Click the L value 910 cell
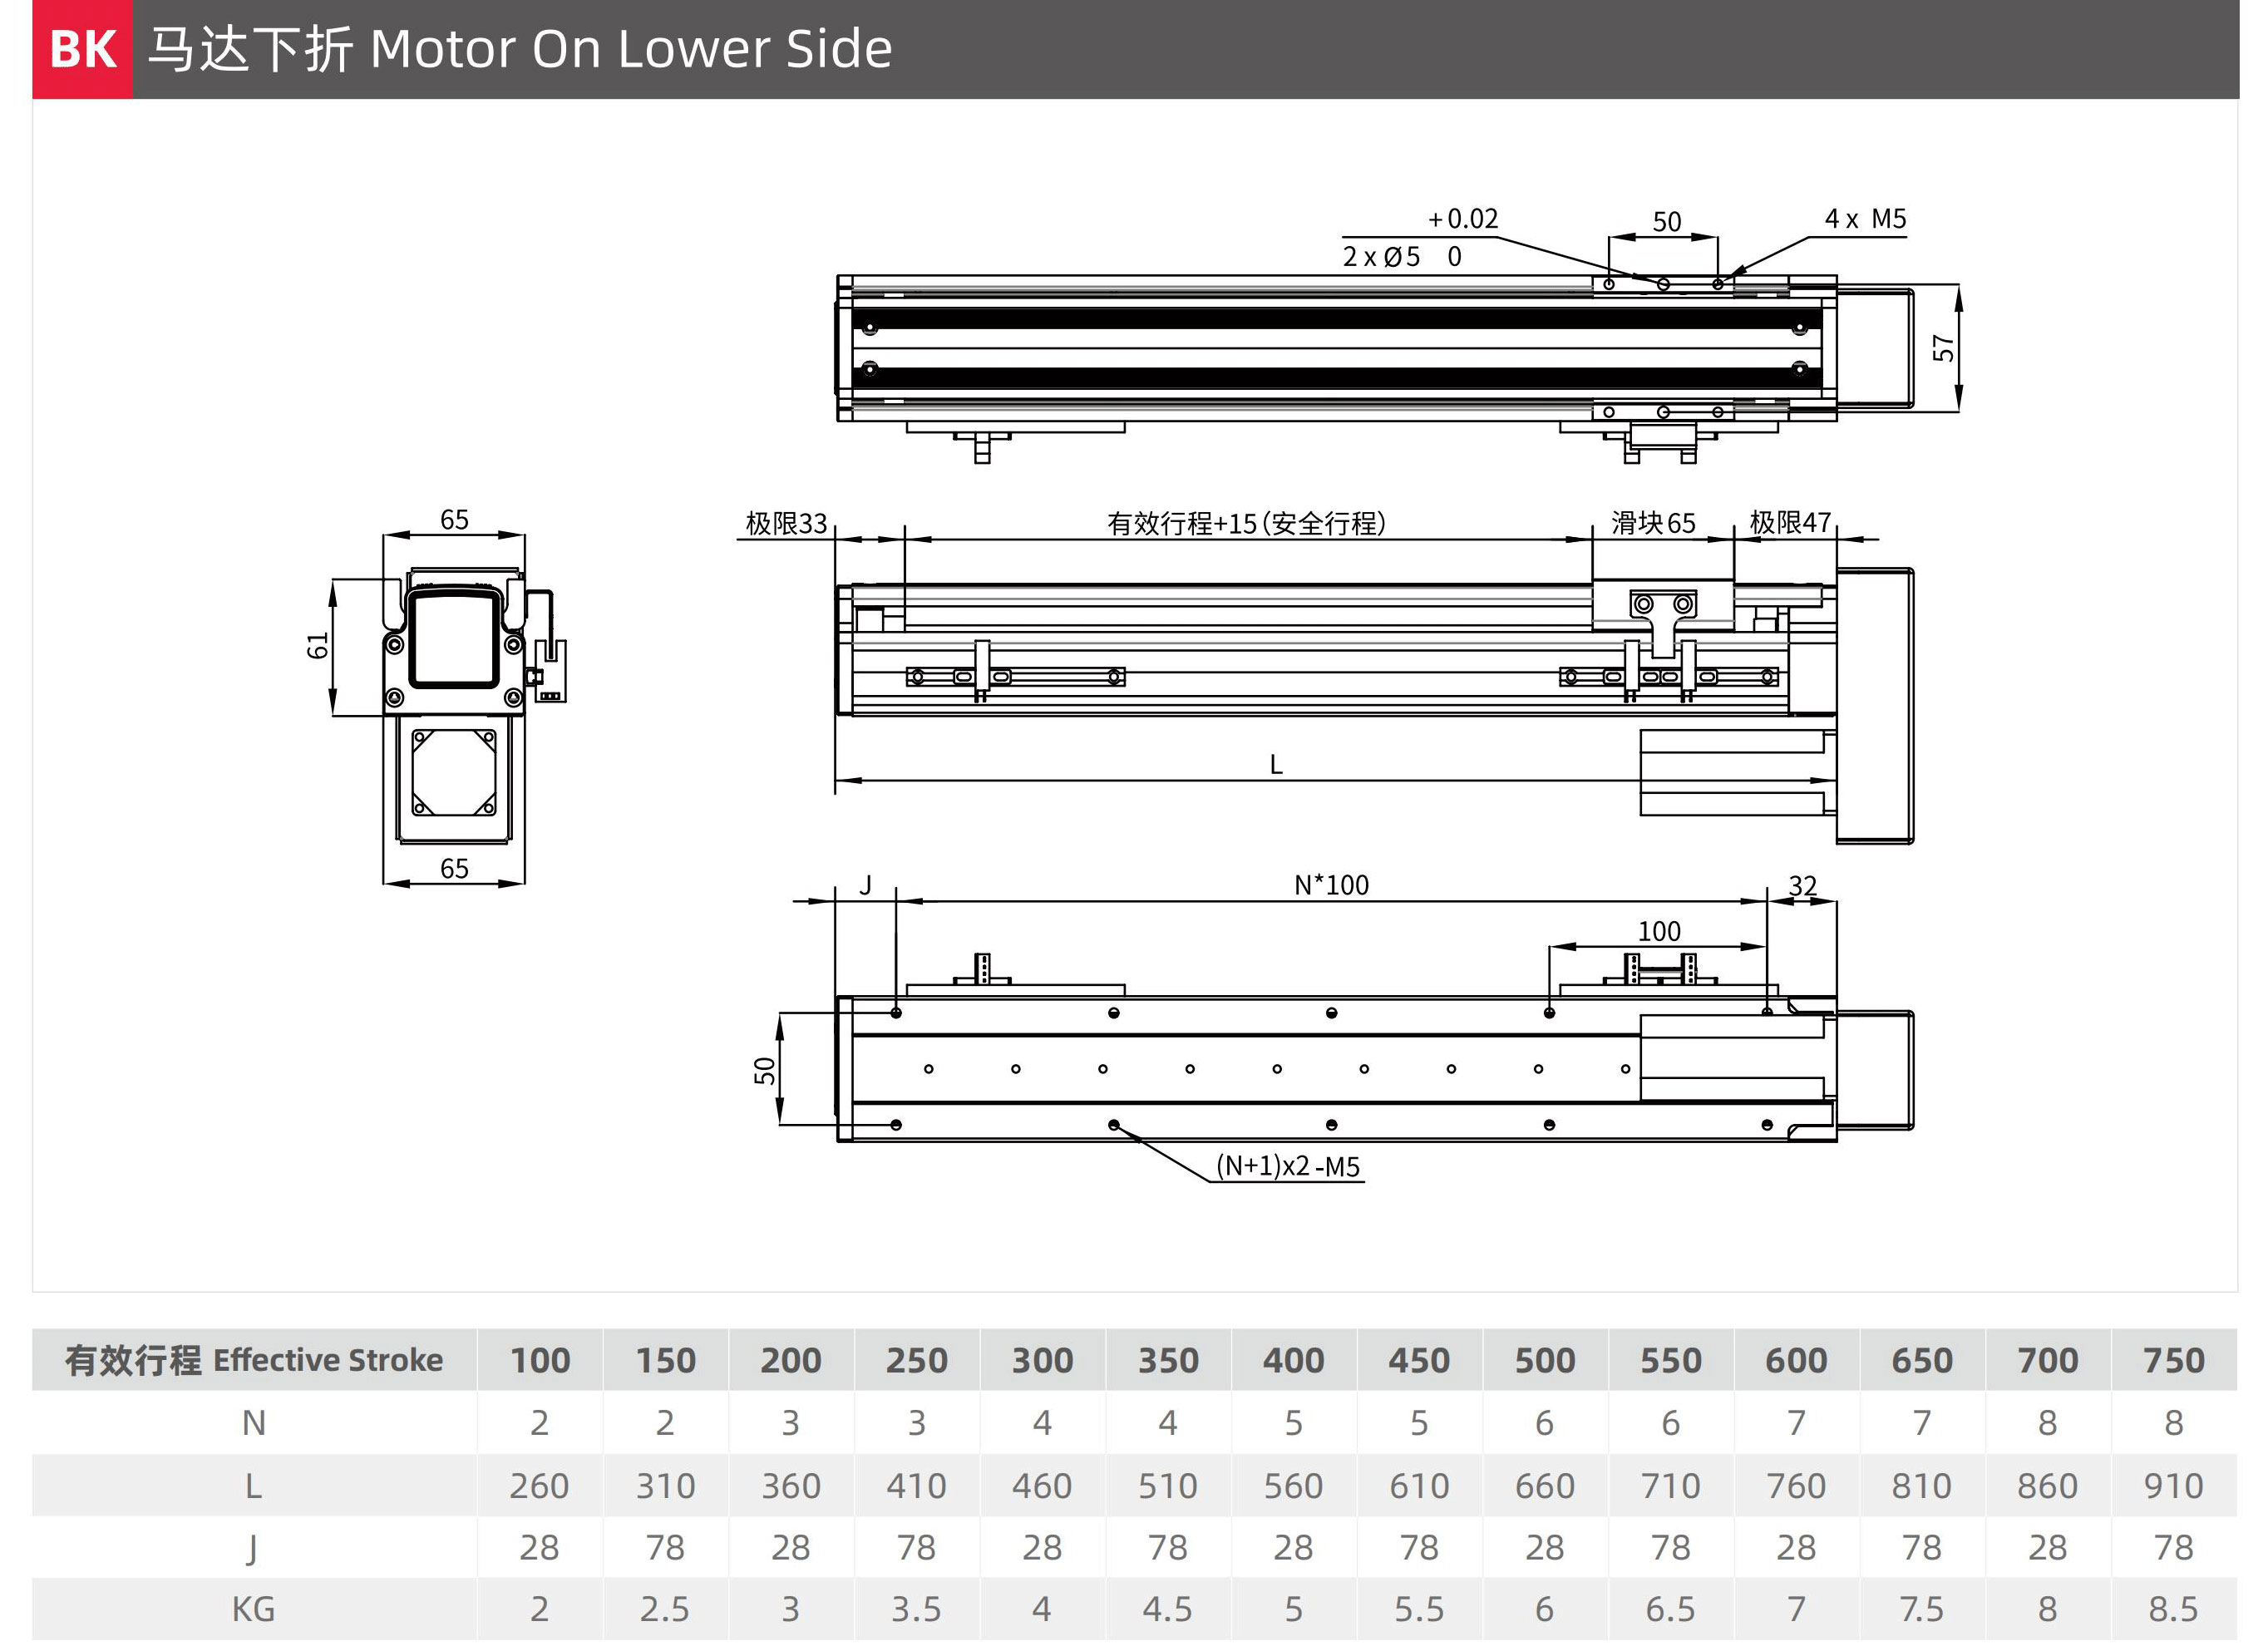 pos(2173,1486)
